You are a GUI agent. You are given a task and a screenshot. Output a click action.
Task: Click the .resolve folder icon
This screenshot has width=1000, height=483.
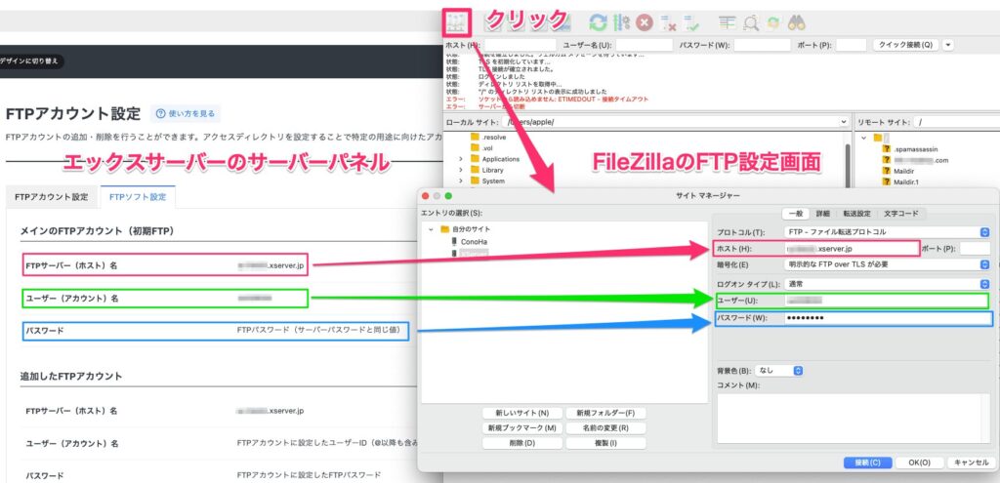pos(475,137)
